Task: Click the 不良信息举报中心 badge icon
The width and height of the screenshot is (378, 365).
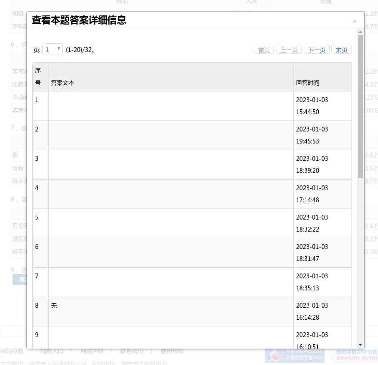Action: (295, 355)
